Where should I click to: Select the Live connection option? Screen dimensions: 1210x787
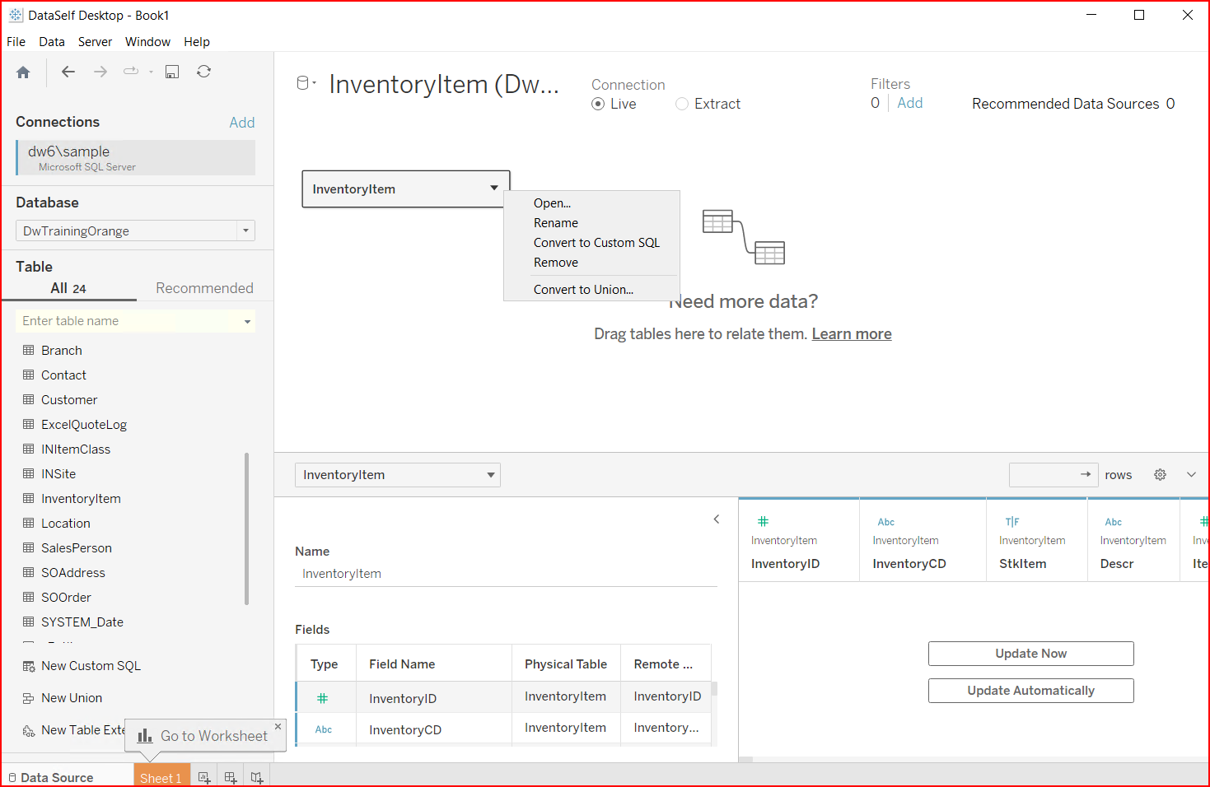coord(599,105)
